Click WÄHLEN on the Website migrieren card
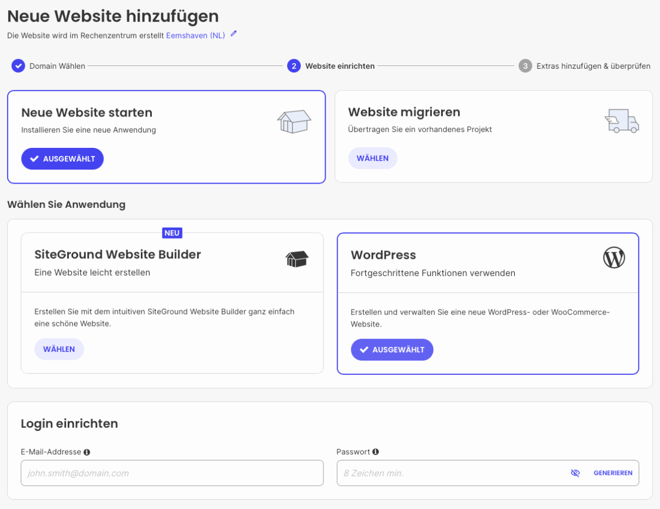660x509 pixels. [372, 158]
